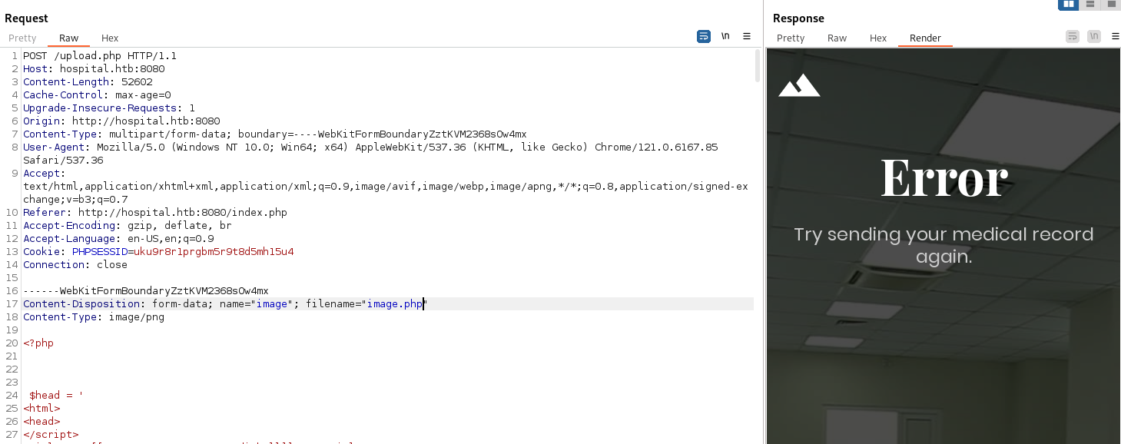1121x444 pixels.
Task: Select the side-by-side split layout icon
Action: coord(1069,4)
